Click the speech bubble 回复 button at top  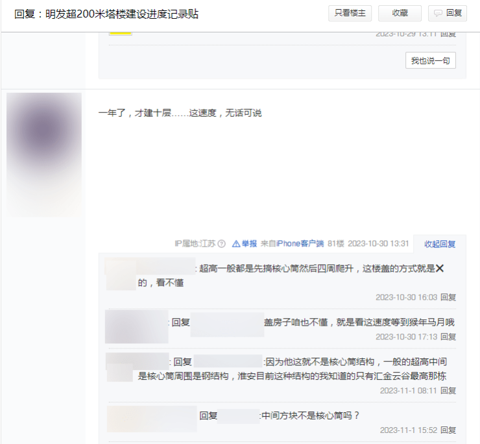(448, 13)
